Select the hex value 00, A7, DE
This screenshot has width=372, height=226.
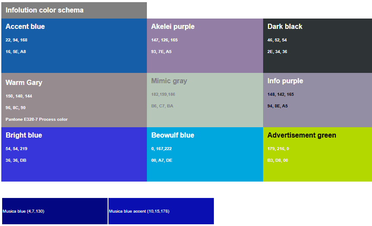click(x=162, y=160)
